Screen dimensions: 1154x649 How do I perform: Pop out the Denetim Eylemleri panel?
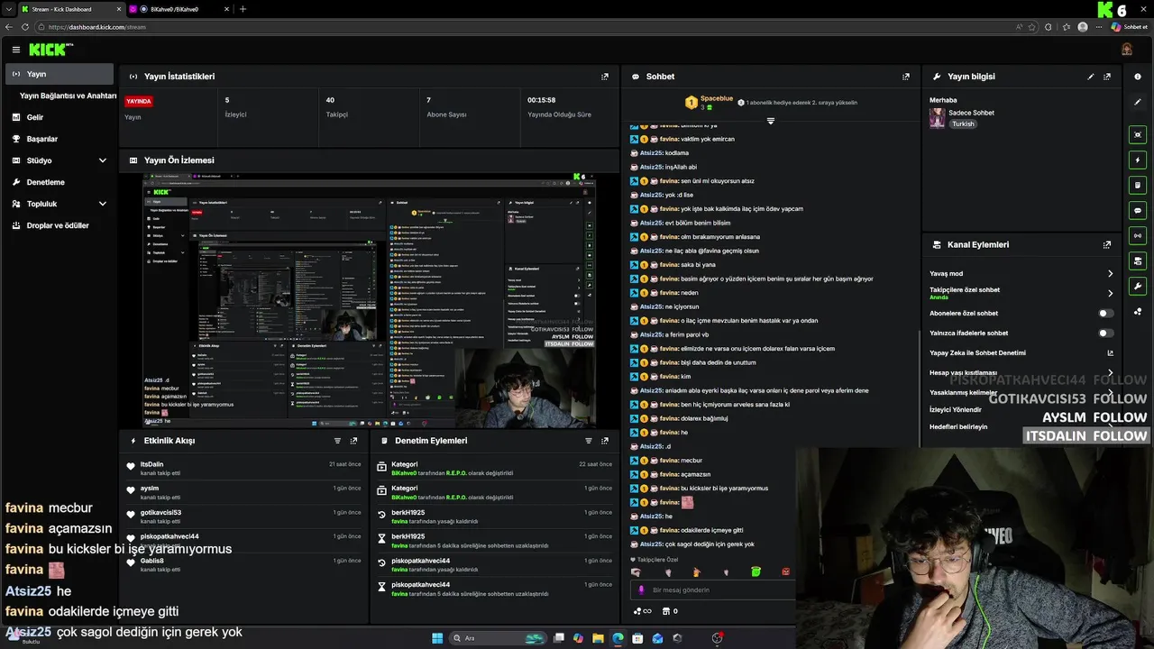[x=605, y=441]
